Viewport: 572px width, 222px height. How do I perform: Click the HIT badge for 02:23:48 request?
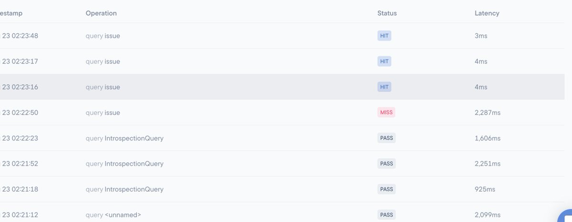click(x=384, y=36)
